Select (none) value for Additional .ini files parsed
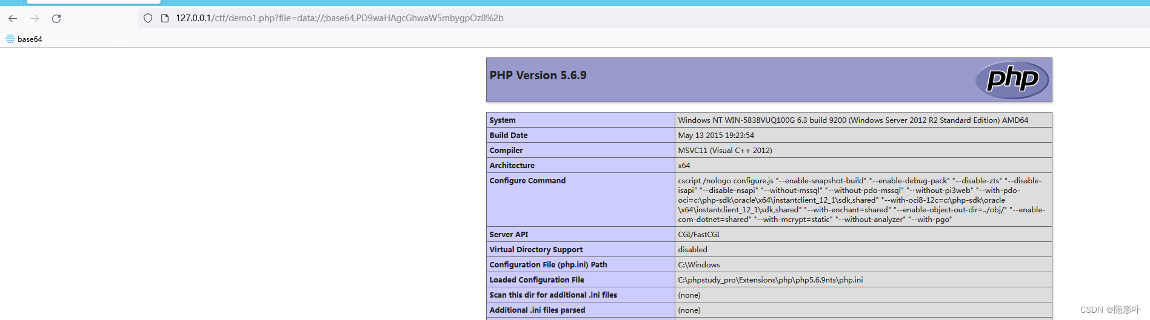Screen dimensions: 1150x320 [689, 310]
